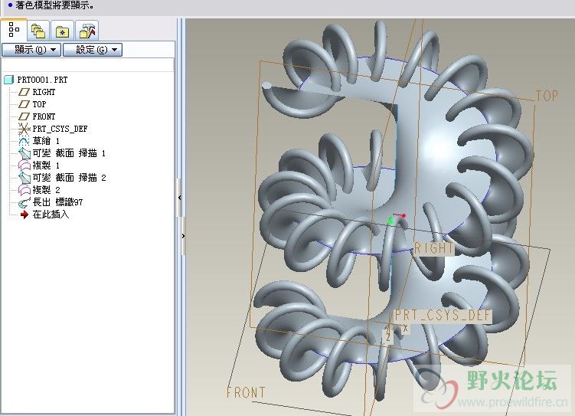Select the RIGHT datum plane in tree
This screenshot has height=416, width=575.
(x=44, y=92)
